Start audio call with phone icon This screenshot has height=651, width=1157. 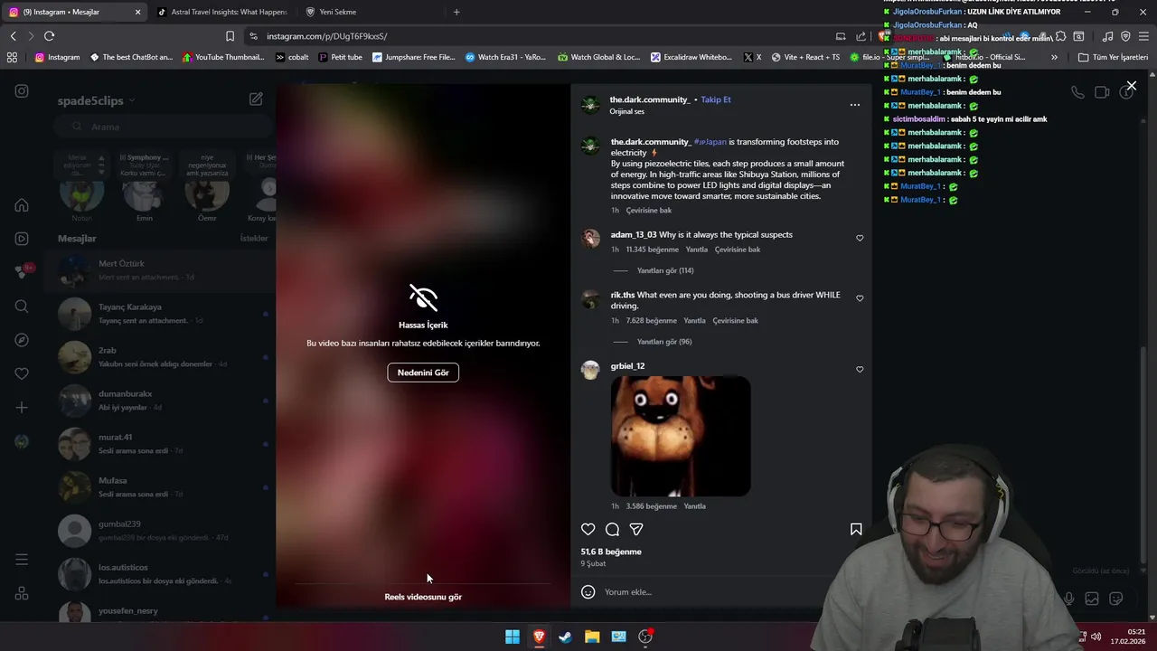(1077, 92)
